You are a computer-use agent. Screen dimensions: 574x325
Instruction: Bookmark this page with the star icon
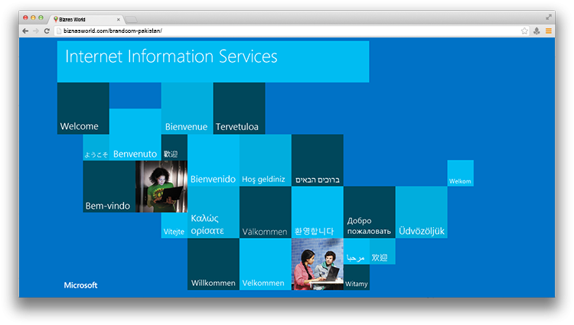point(524,31)
